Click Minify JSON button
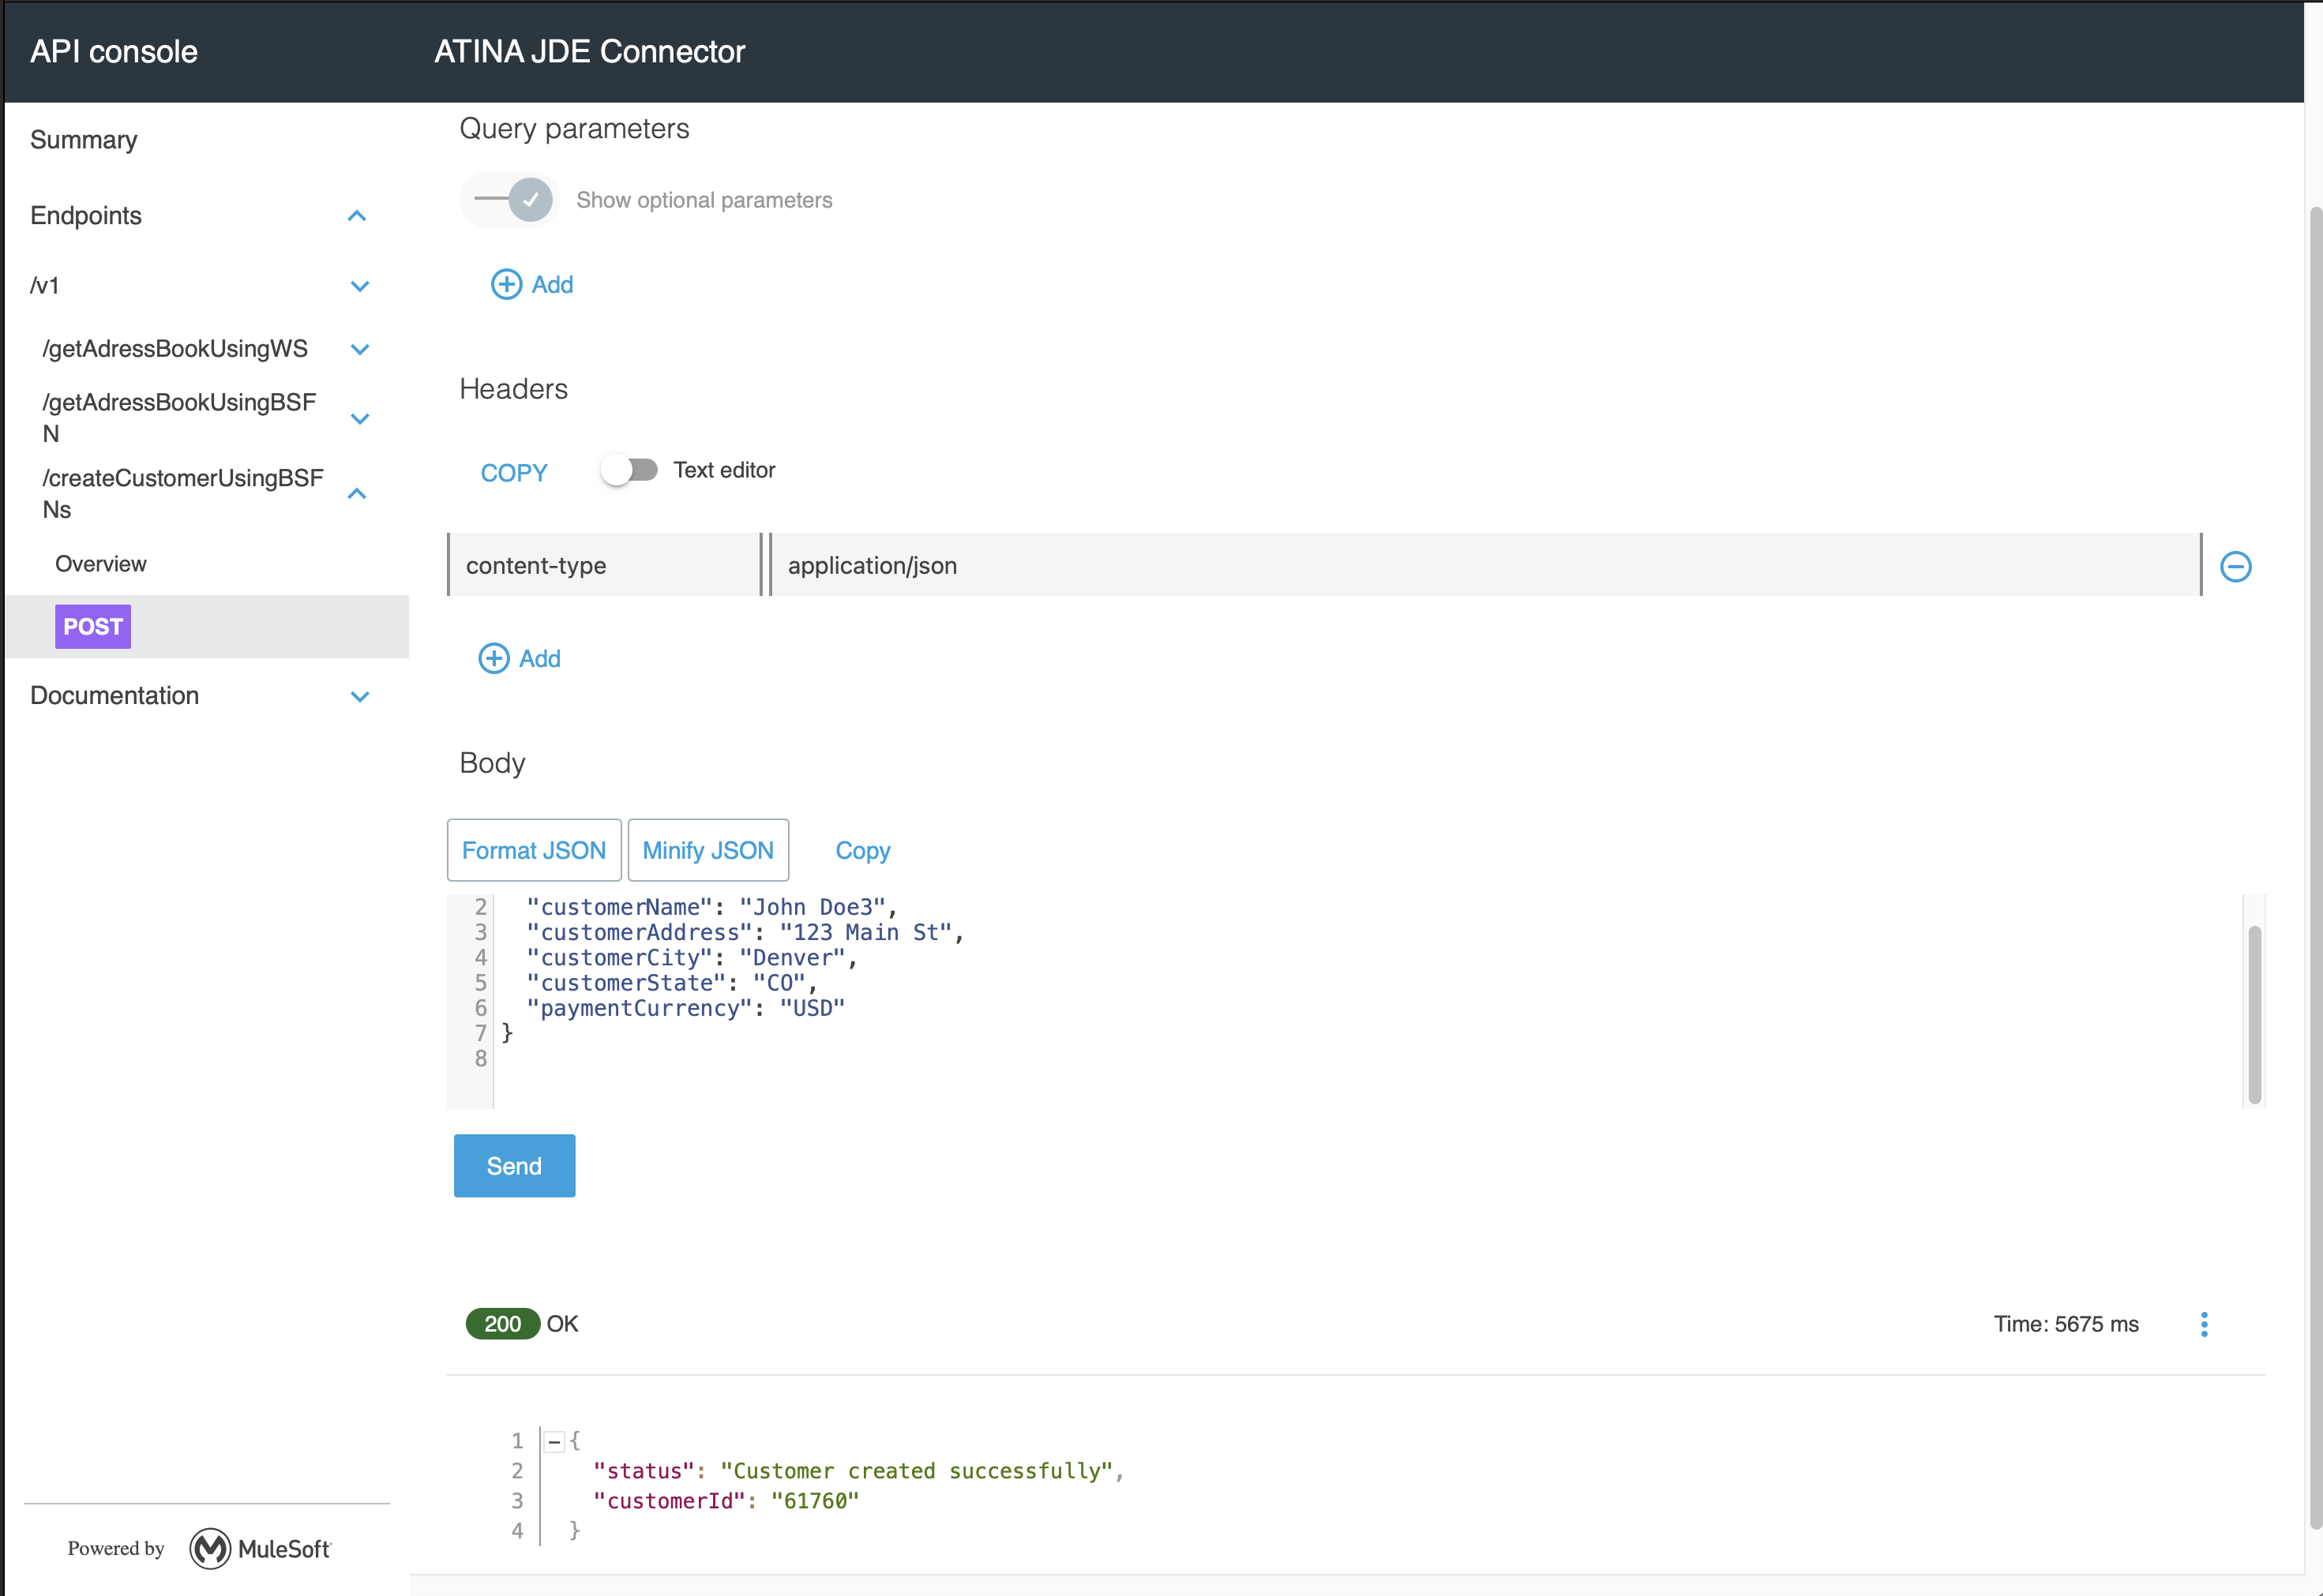The image size is (2323, 1596). click(x=707, y=850)
